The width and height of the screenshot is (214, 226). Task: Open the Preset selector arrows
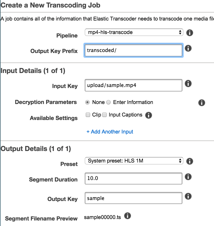tap(180, 161)
